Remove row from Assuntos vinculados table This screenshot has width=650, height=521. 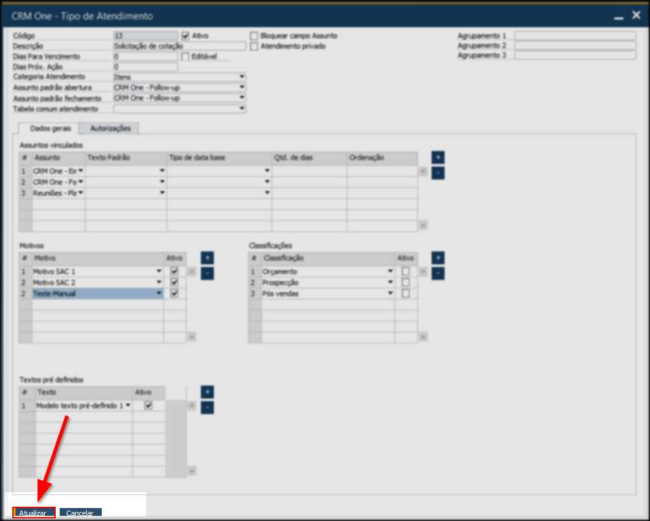[438, 173]
